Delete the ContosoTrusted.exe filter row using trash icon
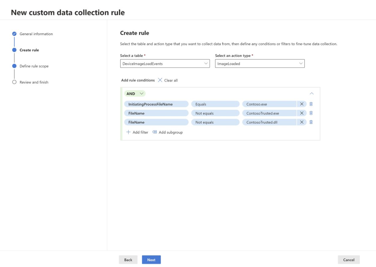Viewport: 376px width, 267px height. pyautogui.click(x=311, y=113)
